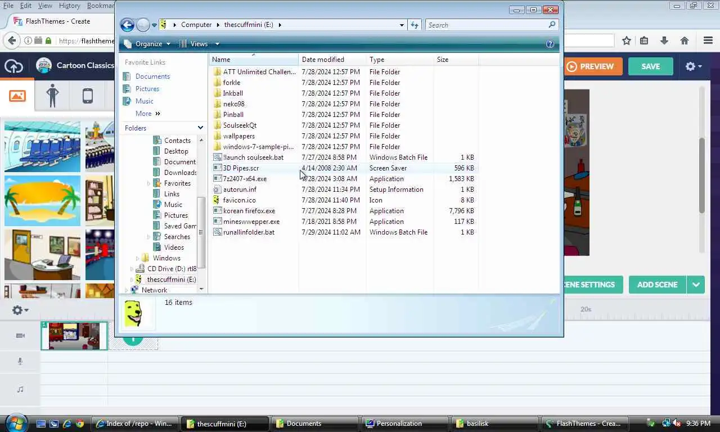Viewport: 720px width, 432px height.
Task: Click the PREVIEW button in FlashThemes
Action: pos(594,66)
